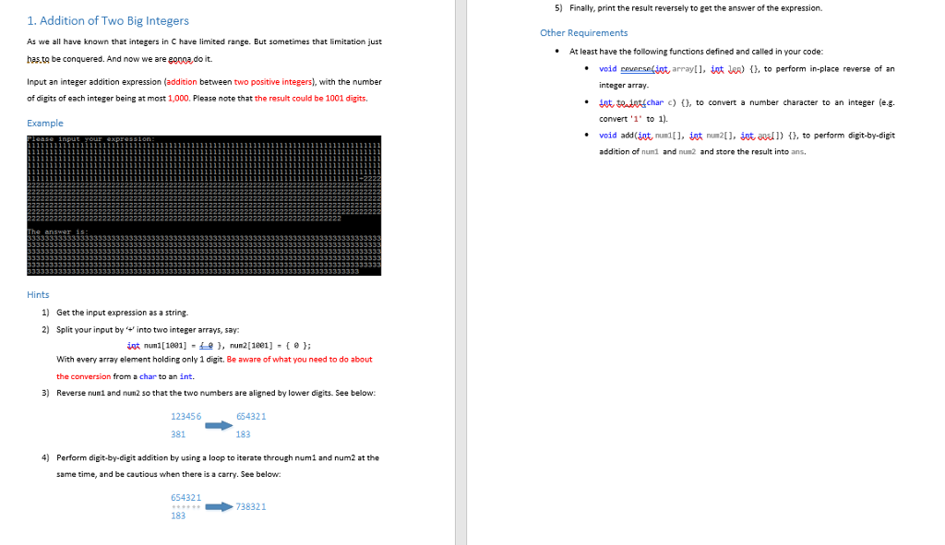Click the blue arrow shape in hint 4
Screen dimensions: 945x545
(219, 506)
